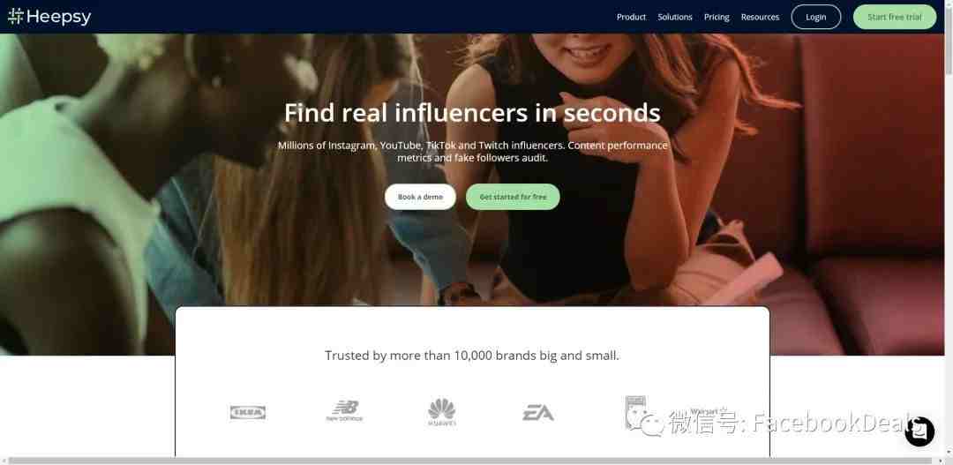Click the IKEA brand logo
This screenshot has width=953, height=465.
click(248, 413)
